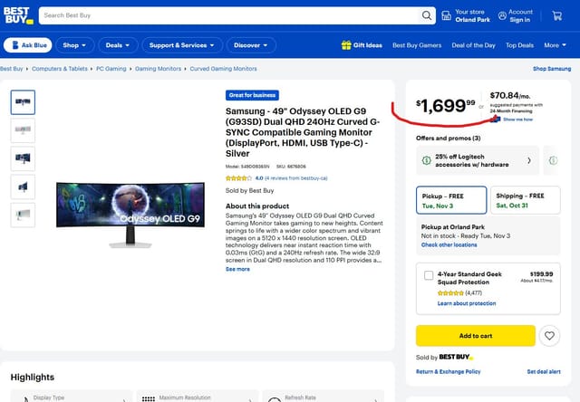
Task: Click Geek Squad Protection star rating
Action: click(450, 293)
